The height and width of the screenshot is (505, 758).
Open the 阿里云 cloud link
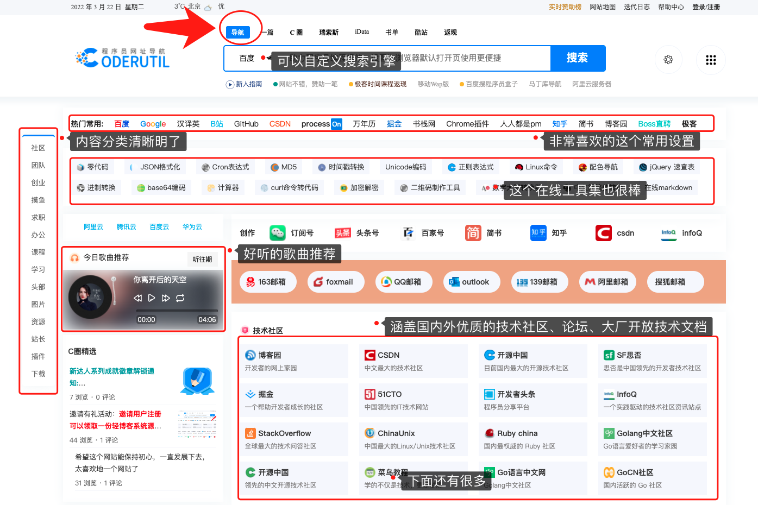click(93, 227)
